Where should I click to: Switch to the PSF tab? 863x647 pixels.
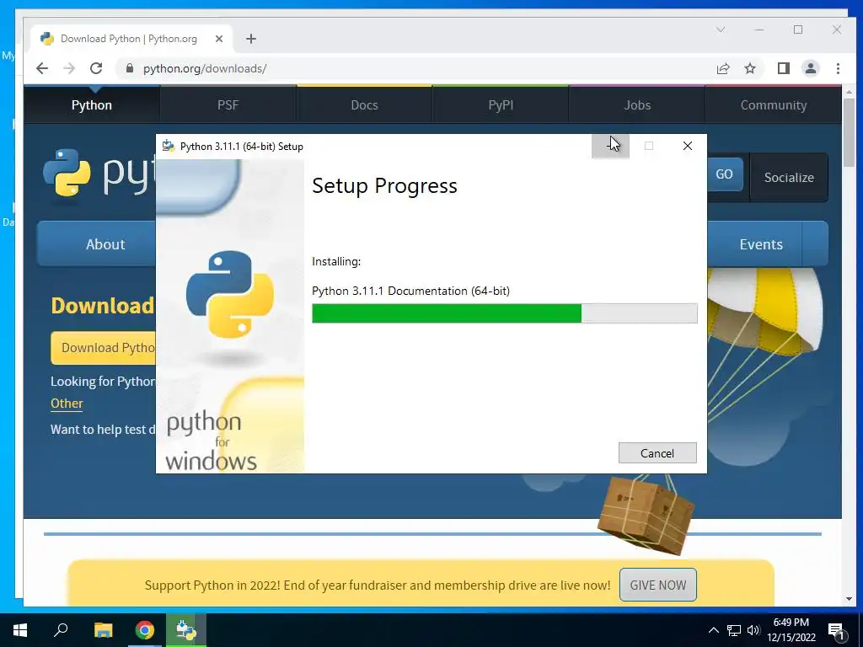pyautogui.click(x=228, y=104)
